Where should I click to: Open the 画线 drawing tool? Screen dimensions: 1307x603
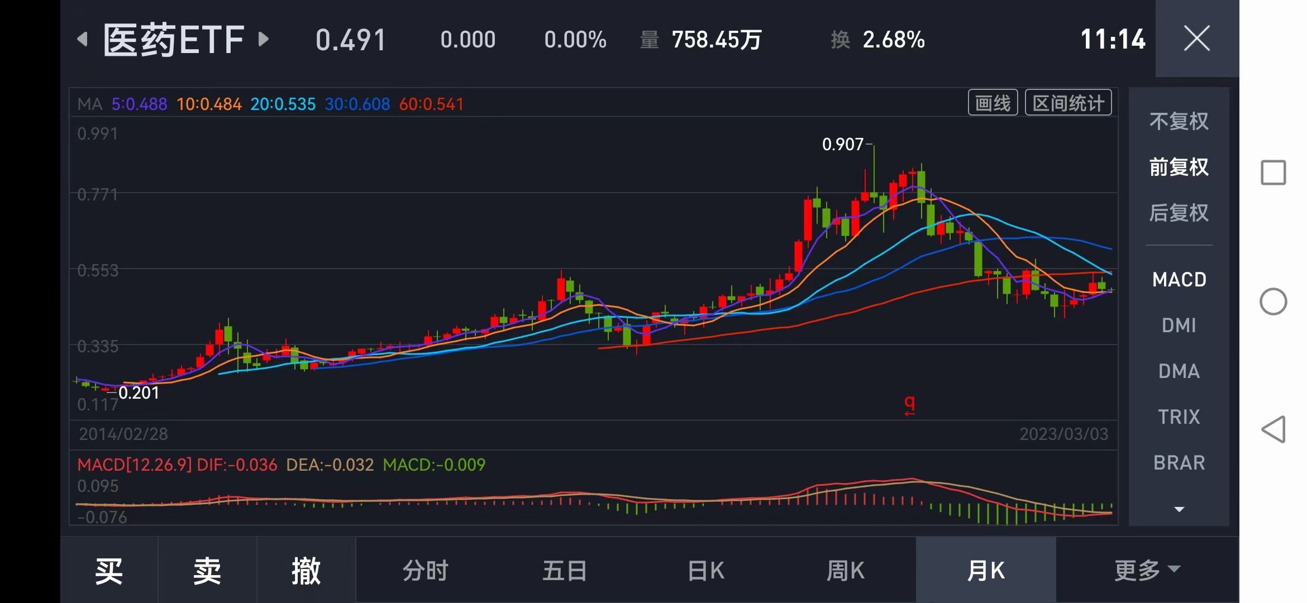(993, 103)
